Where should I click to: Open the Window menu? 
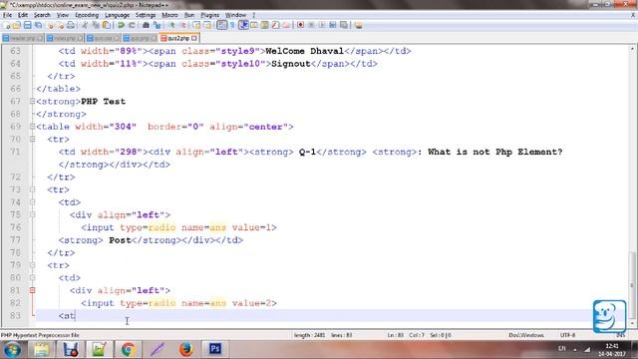click(235, 15)
